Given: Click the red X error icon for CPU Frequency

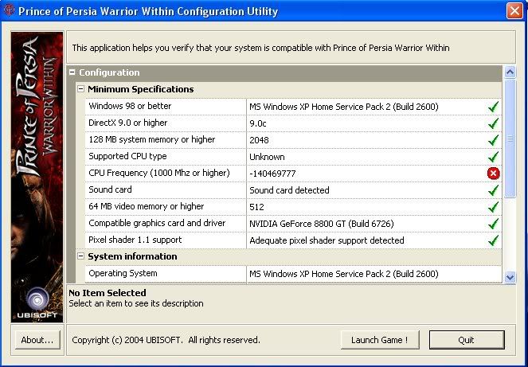Looking at the screenshot, I should [x=493, y=174].
